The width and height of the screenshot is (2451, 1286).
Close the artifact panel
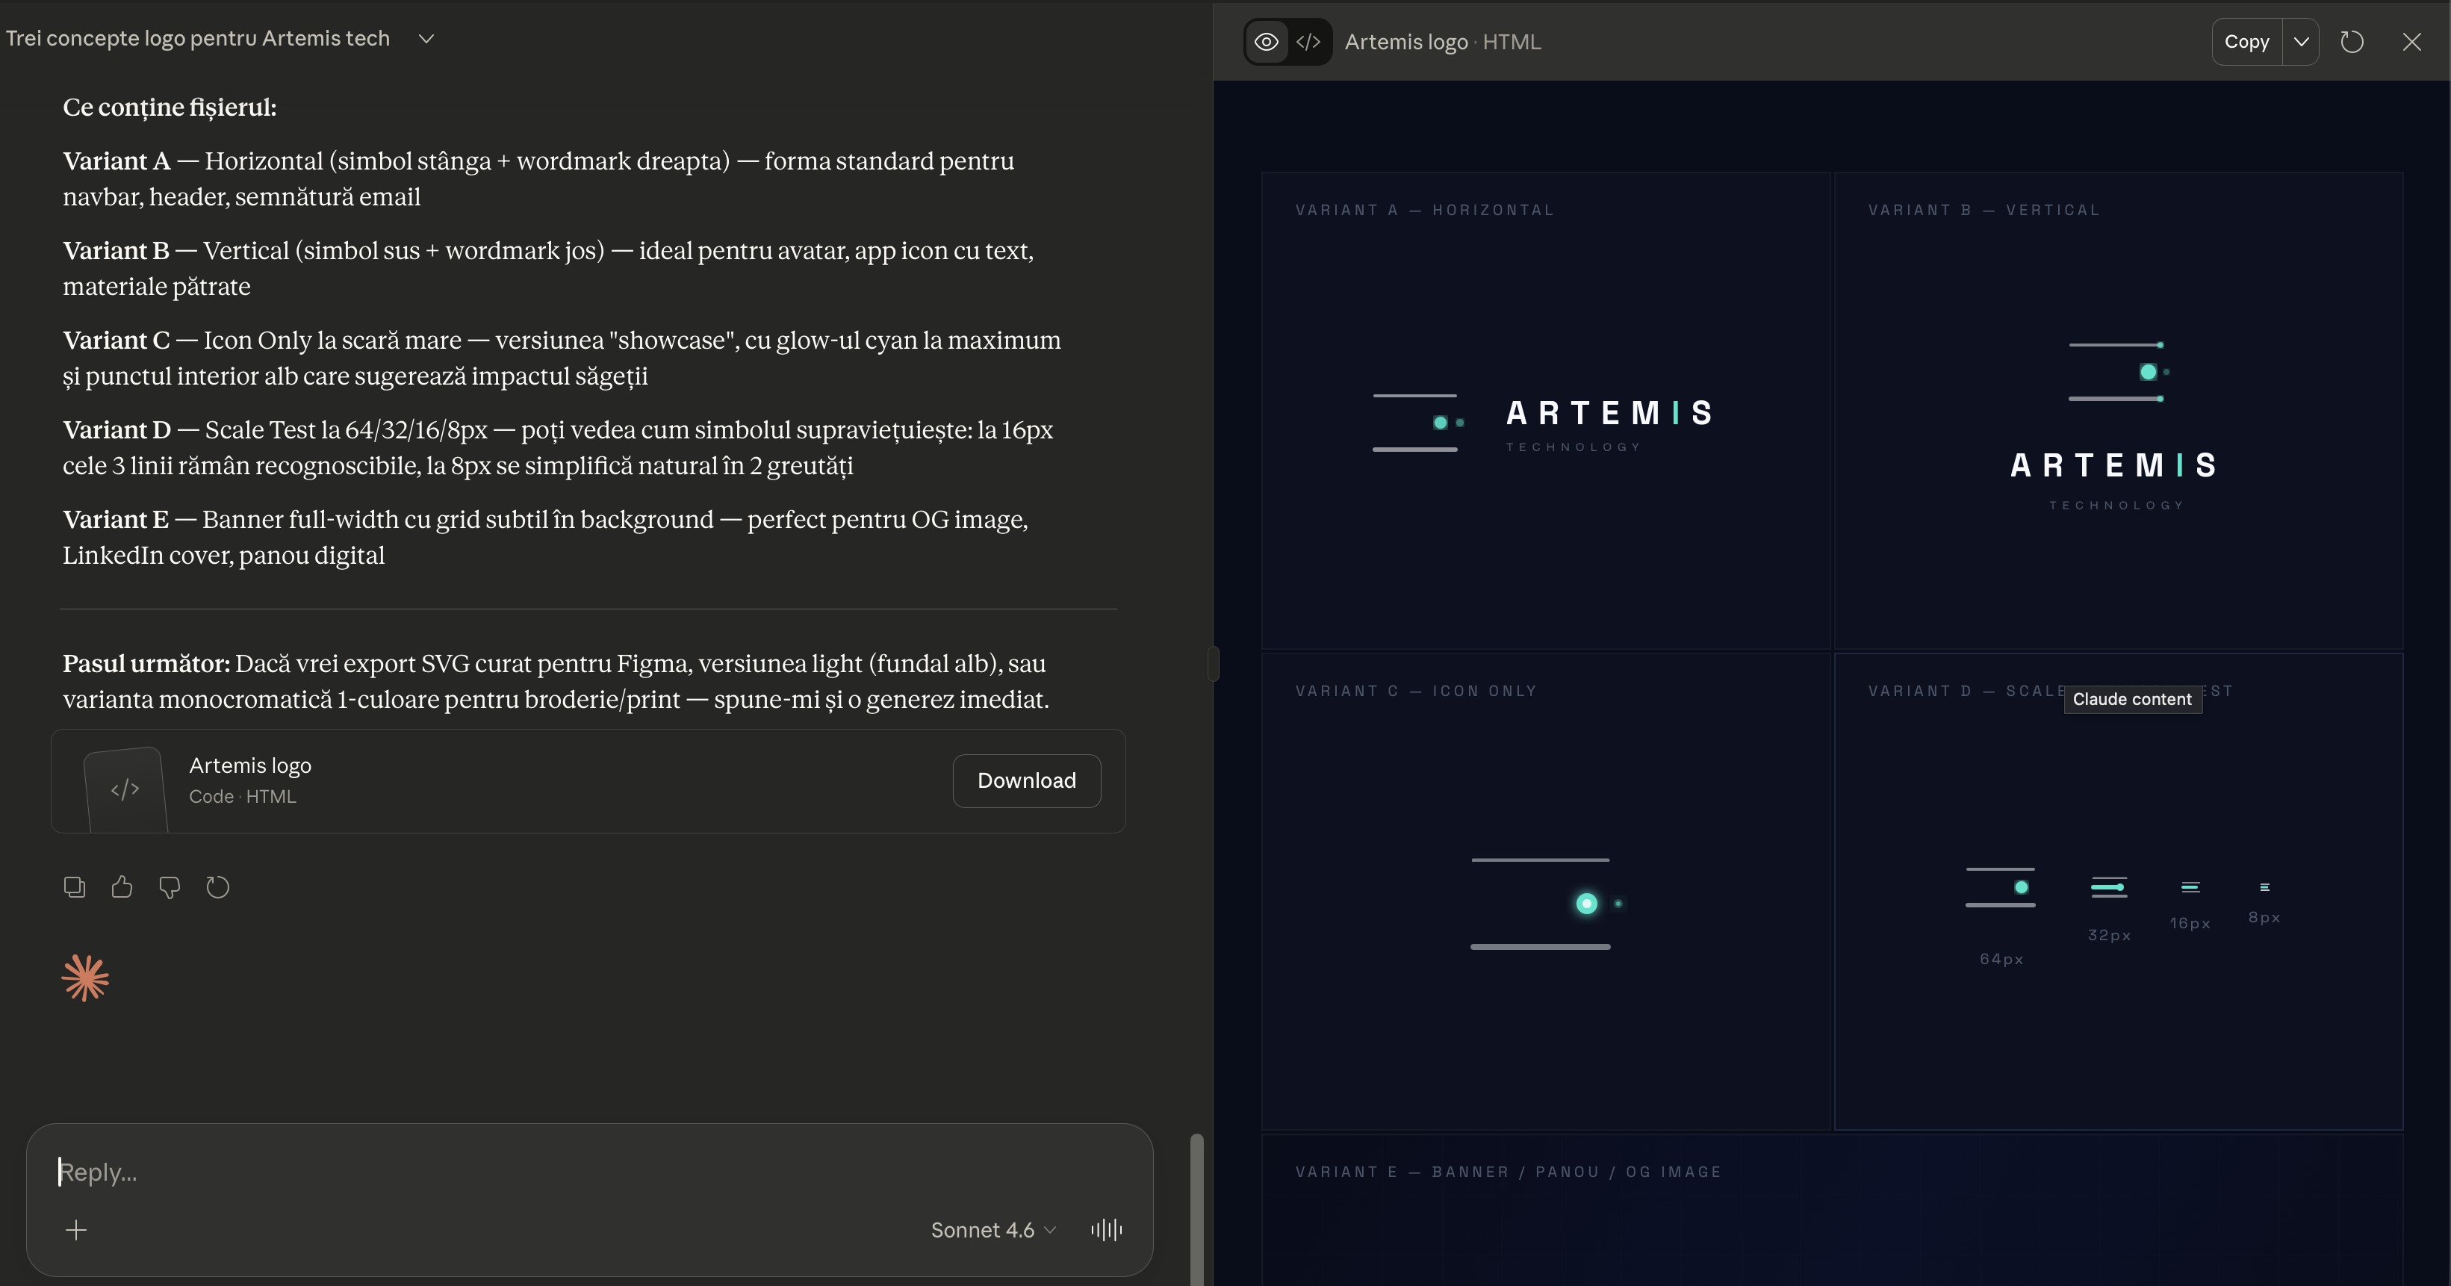click(2411, 42)
